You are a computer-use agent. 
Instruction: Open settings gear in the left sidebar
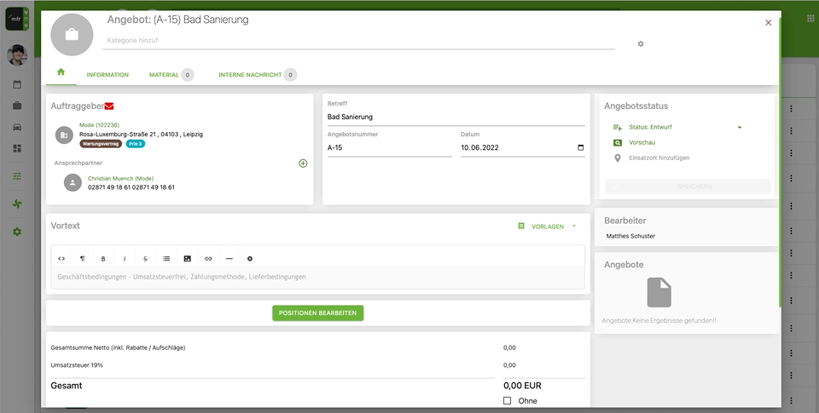click(17, 232)
